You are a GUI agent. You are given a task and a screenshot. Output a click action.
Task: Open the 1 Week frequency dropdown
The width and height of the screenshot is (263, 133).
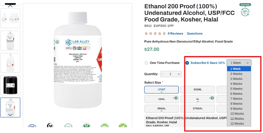point(239,63)
